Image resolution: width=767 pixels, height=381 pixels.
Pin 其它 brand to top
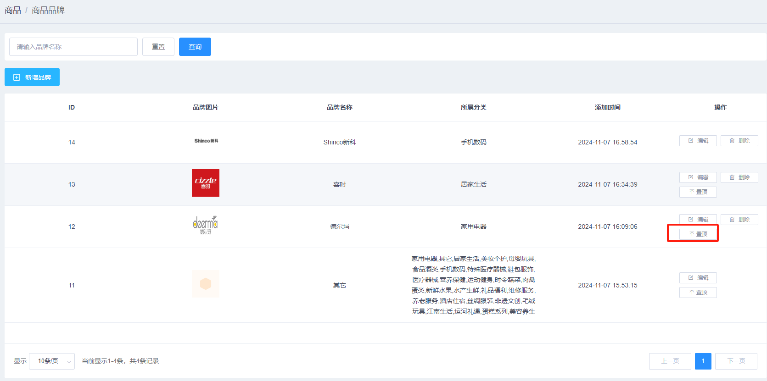[698, 293]
